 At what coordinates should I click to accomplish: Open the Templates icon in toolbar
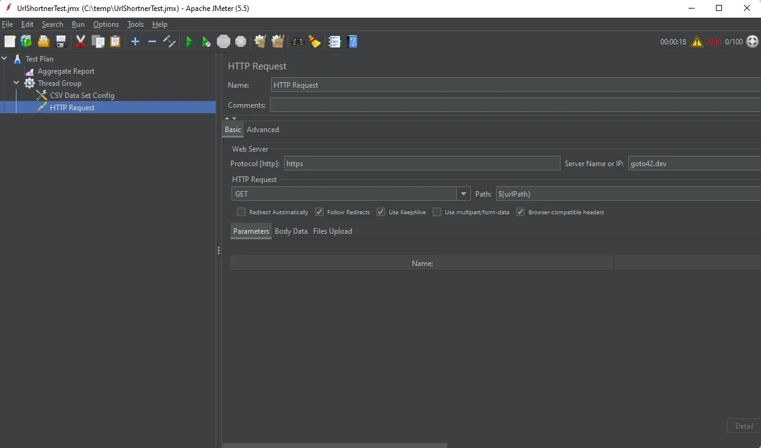pos(26,41)
